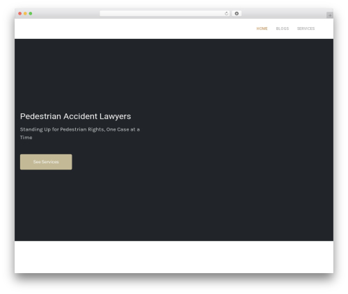The image size is (348, 294).
Task: Maximize the window with green button
Action: tap(31, 14)
